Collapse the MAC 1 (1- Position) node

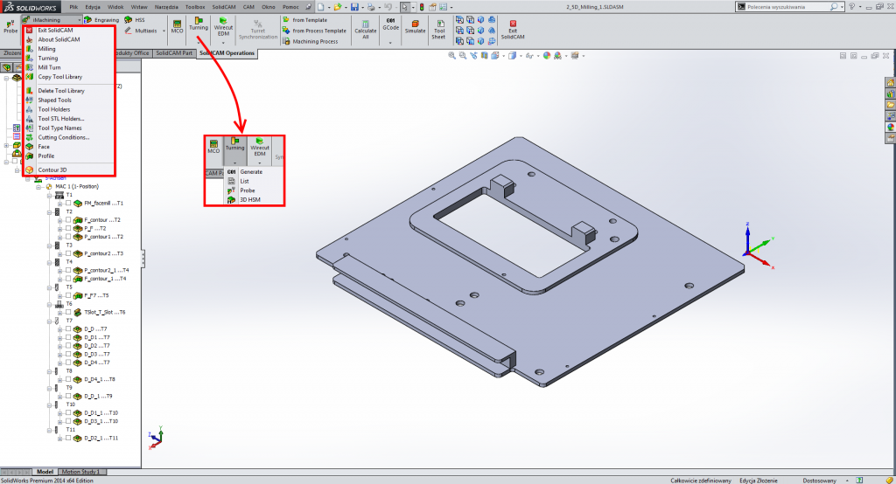coord(38,186)
